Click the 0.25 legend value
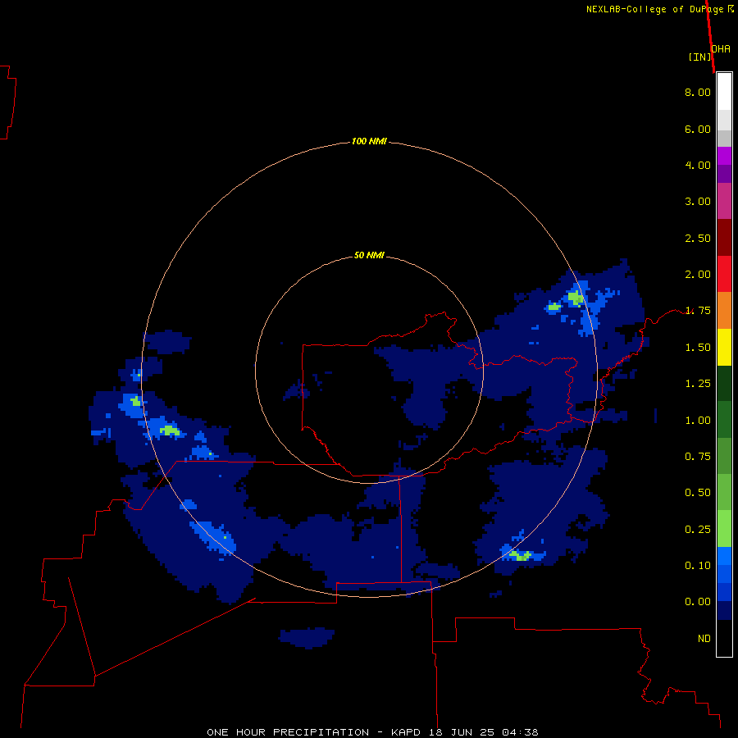The width and height of the screenshot is (738, 738). [698, 530]
